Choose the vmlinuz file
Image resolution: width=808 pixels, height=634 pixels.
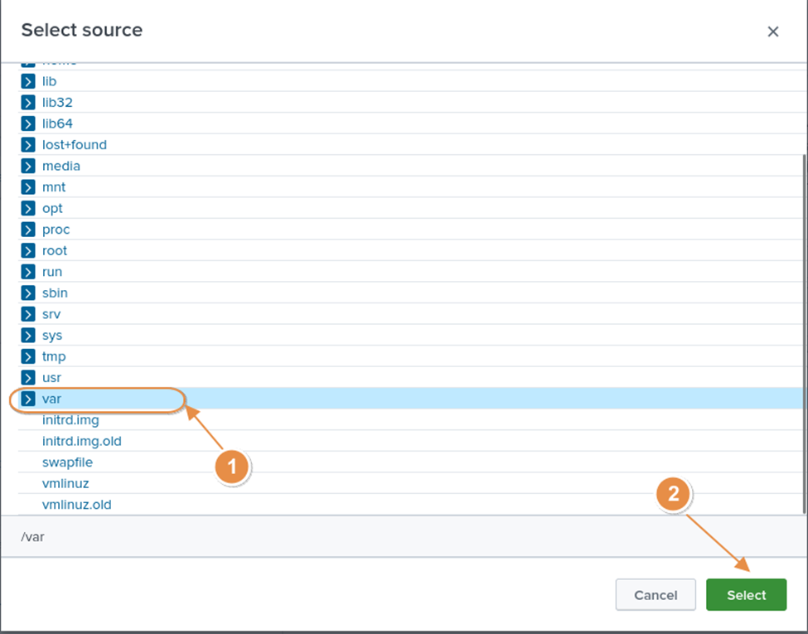pyautogui.click(x=65, y=483)
